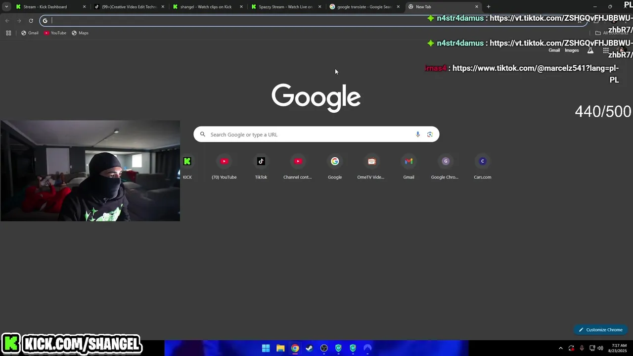Open the Cars.com shortcut
Image resolution: width=633 pixels, height=356 pixels.
(483, 167)
